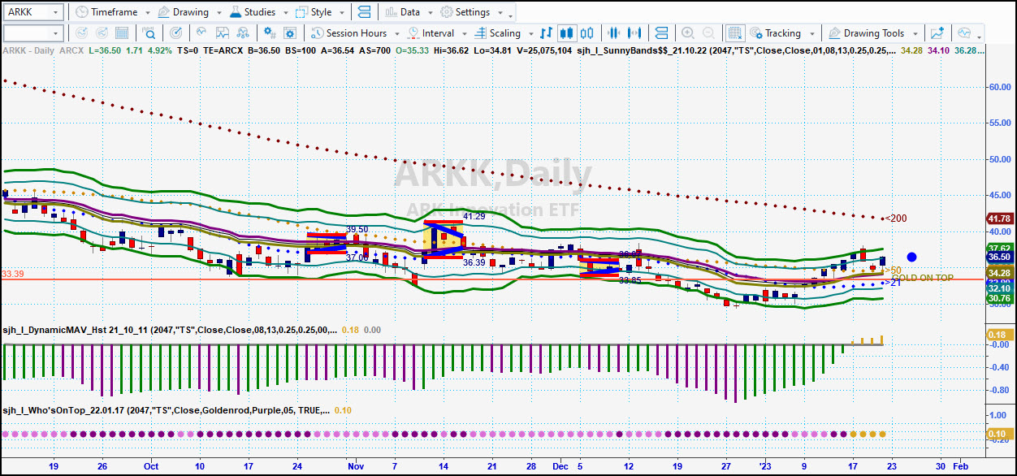This screenshot has height=476, width=1017.
Task: Open the Scaling dropdown
Action: (504, 33)
